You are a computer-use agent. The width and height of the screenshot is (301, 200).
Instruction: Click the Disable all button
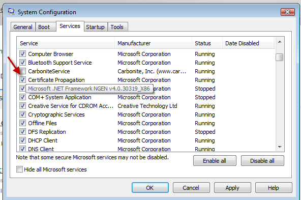(x=262, y=161)
